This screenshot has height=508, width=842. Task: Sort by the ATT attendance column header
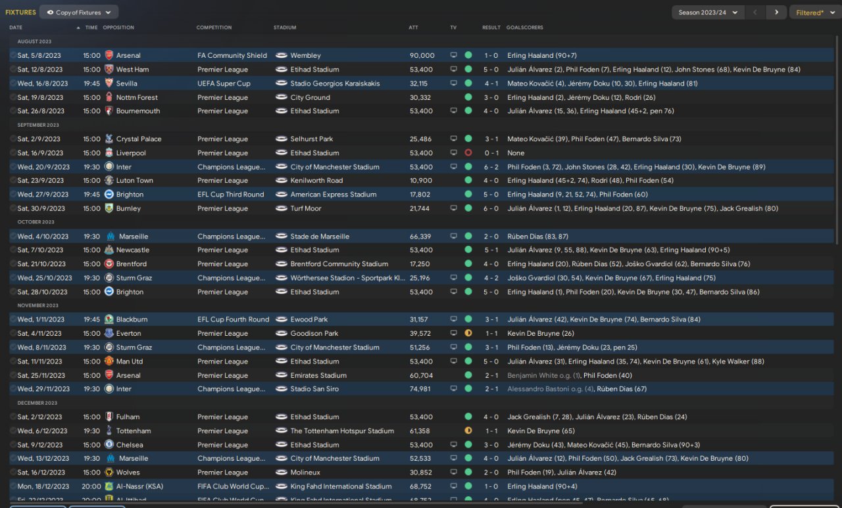point(413,28)
